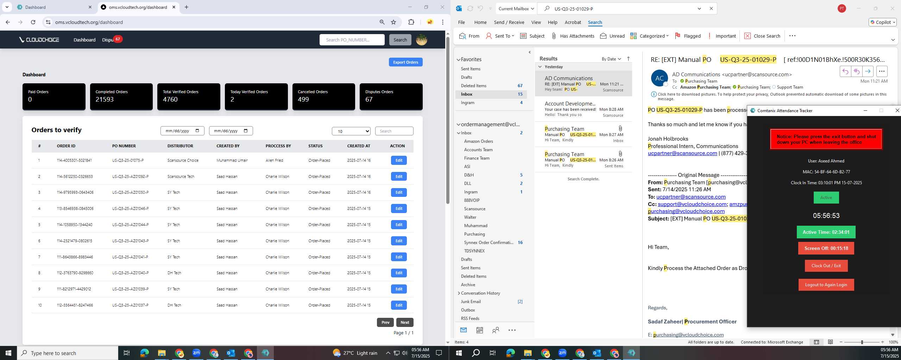
Task: Filter by Has Attachments in Outlook
Action: pos(572,36)
